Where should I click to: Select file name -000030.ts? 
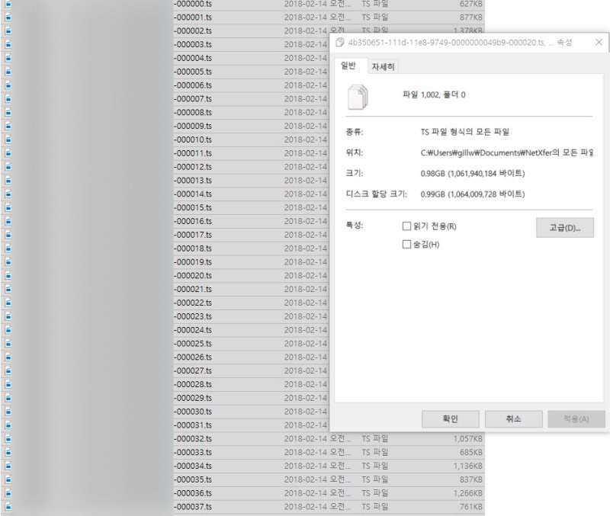(193, 412)
